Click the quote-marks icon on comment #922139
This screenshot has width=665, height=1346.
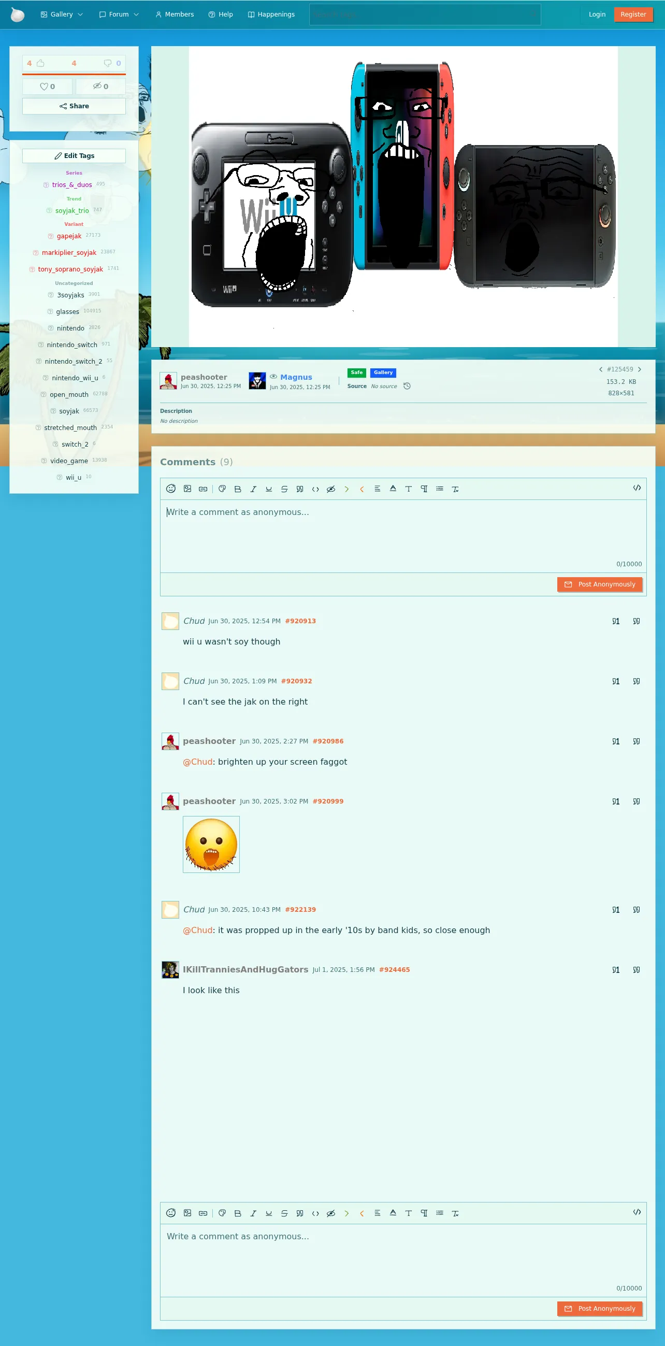tap(637, 910)
